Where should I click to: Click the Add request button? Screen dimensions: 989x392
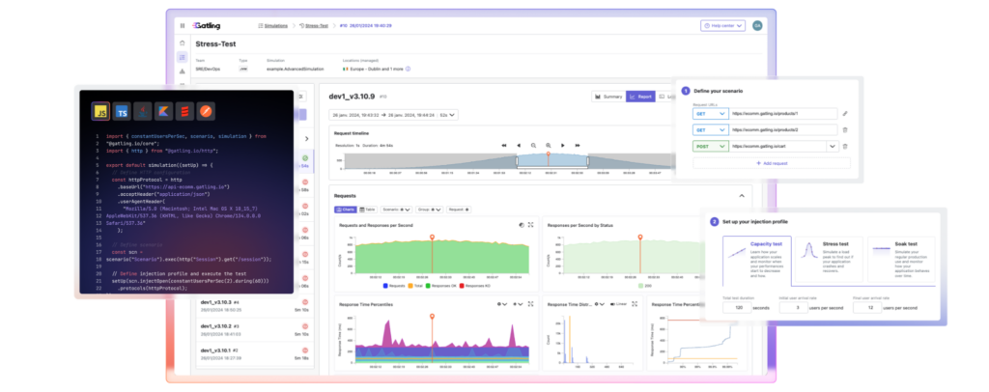point(763,164)
